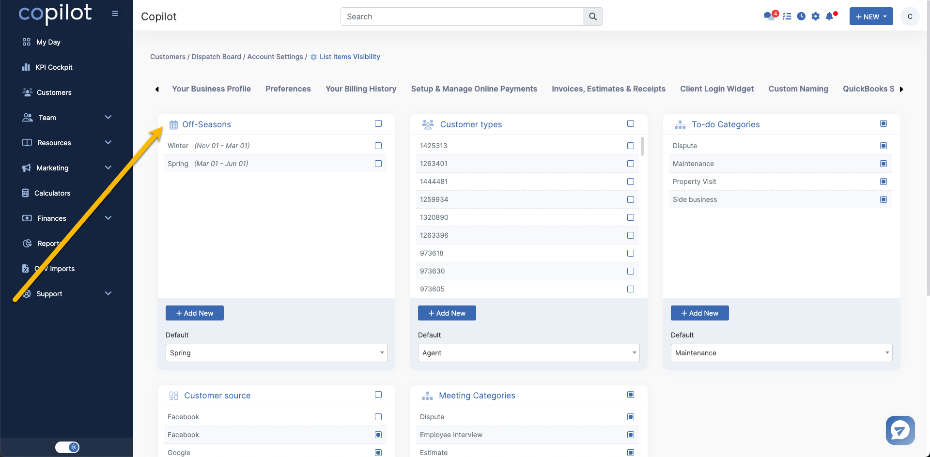Click the search magnifier button
The width and height of the screenshot is (930, 457).
593,16
